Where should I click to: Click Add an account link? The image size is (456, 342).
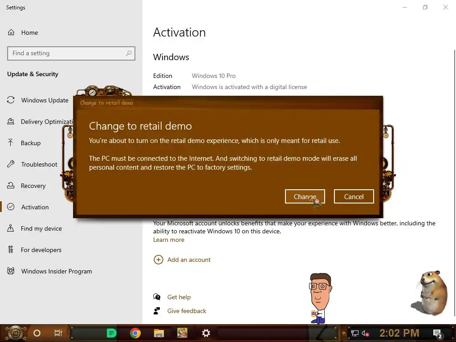pyautogui.click(x=189, y=260)
